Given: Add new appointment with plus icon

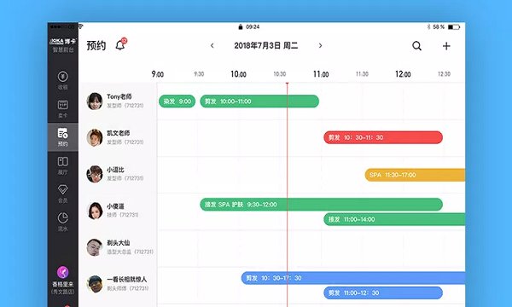Looking at the screenshot, I should coord(446,46).
